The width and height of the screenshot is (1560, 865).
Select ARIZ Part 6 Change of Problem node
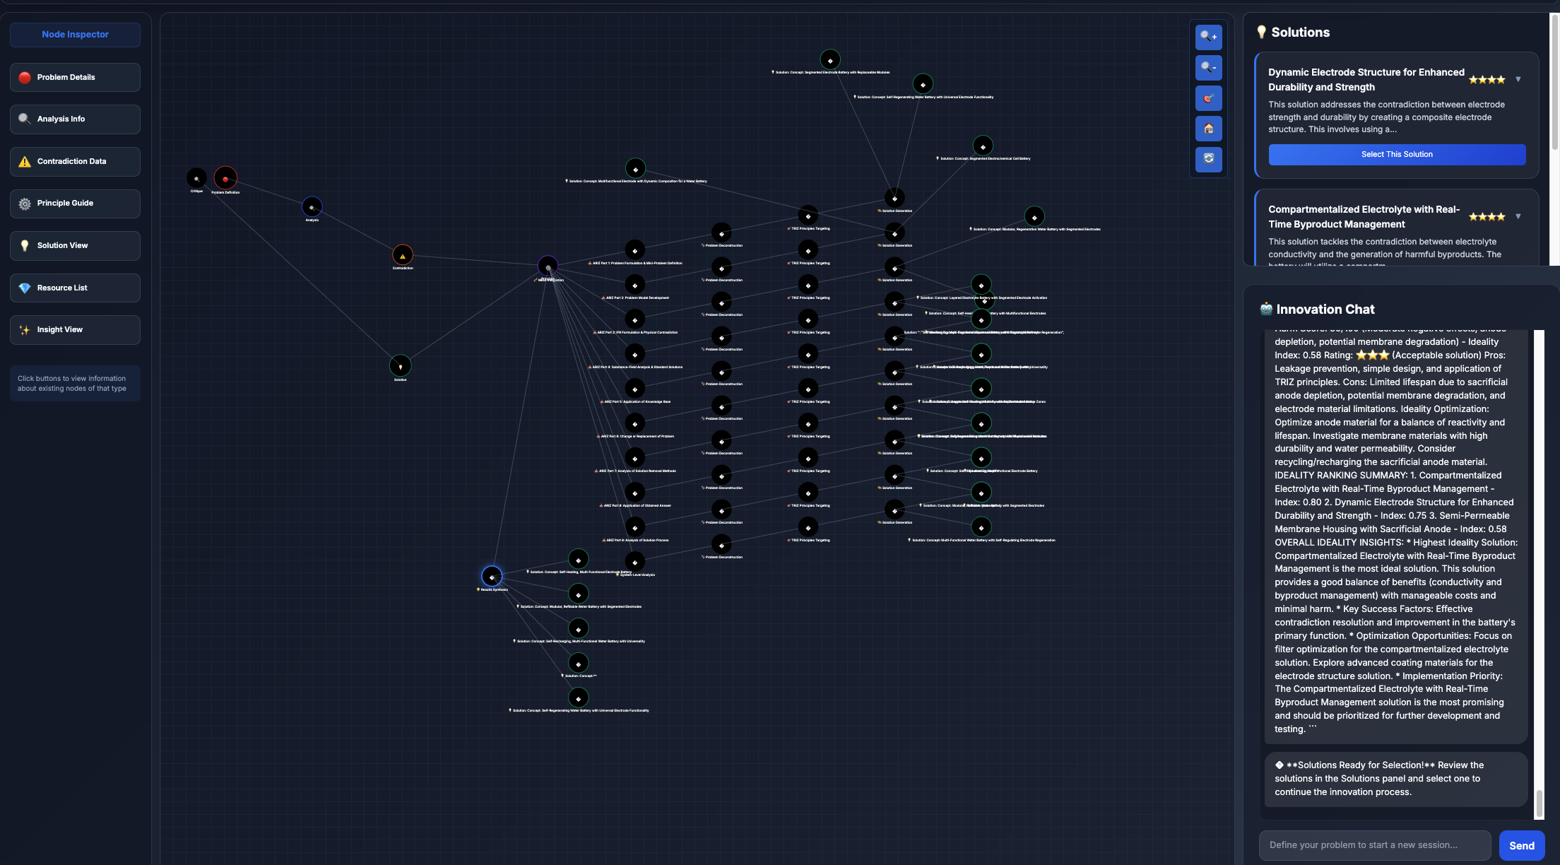coord(634,423)
